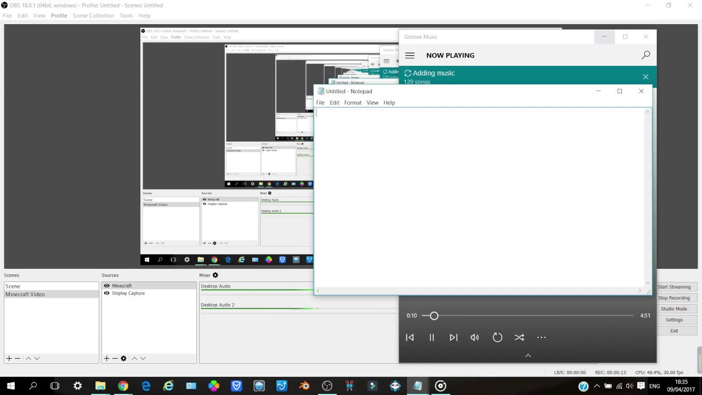Screen dimensions: 702x395
Task: Click the Start Streaming button
Action: pyautogui.click(x=674, y=287)
